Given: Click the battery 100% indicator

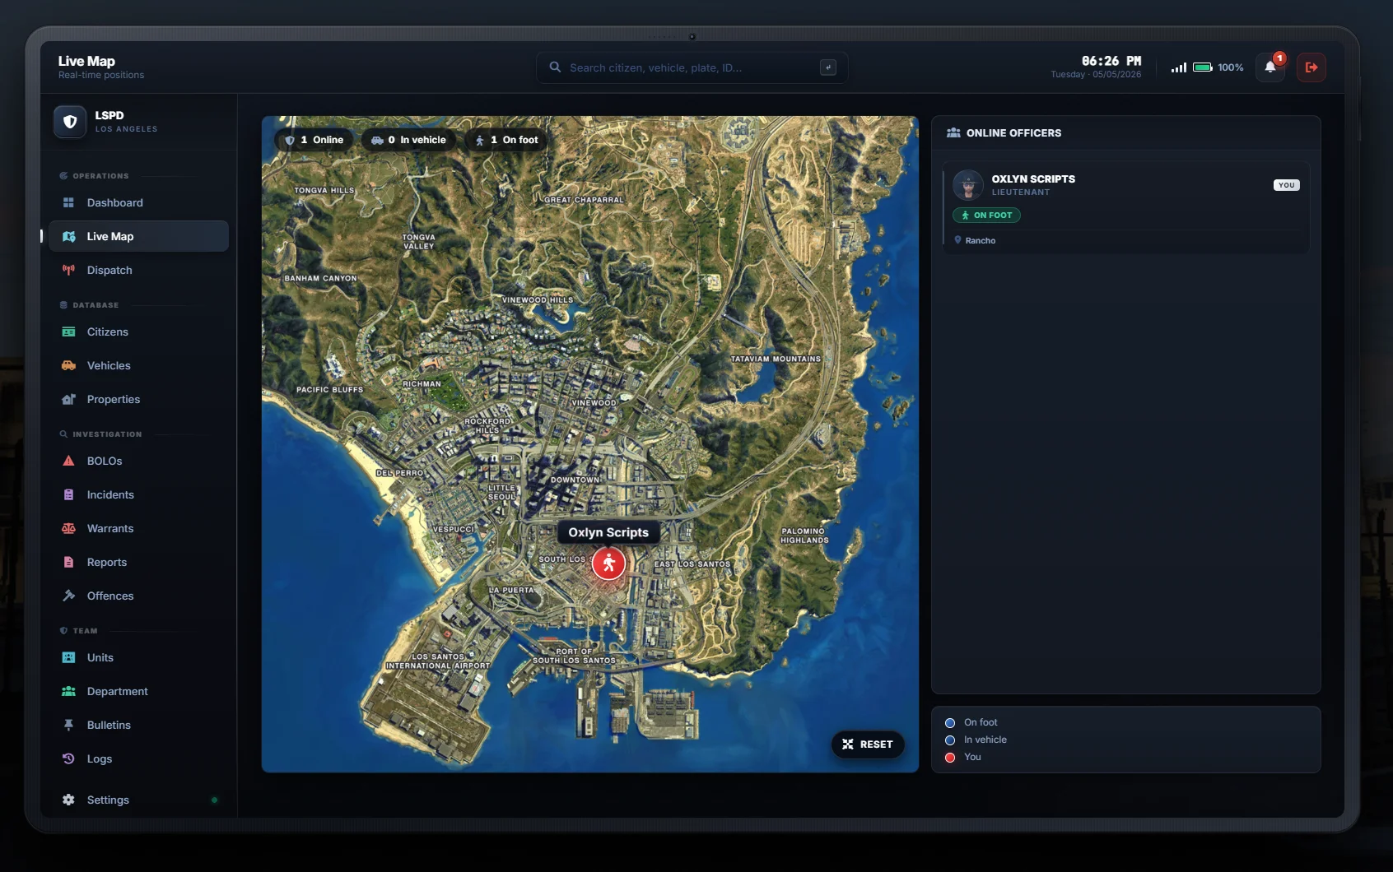Looking at the screenshot, I should coord(1218,67).
